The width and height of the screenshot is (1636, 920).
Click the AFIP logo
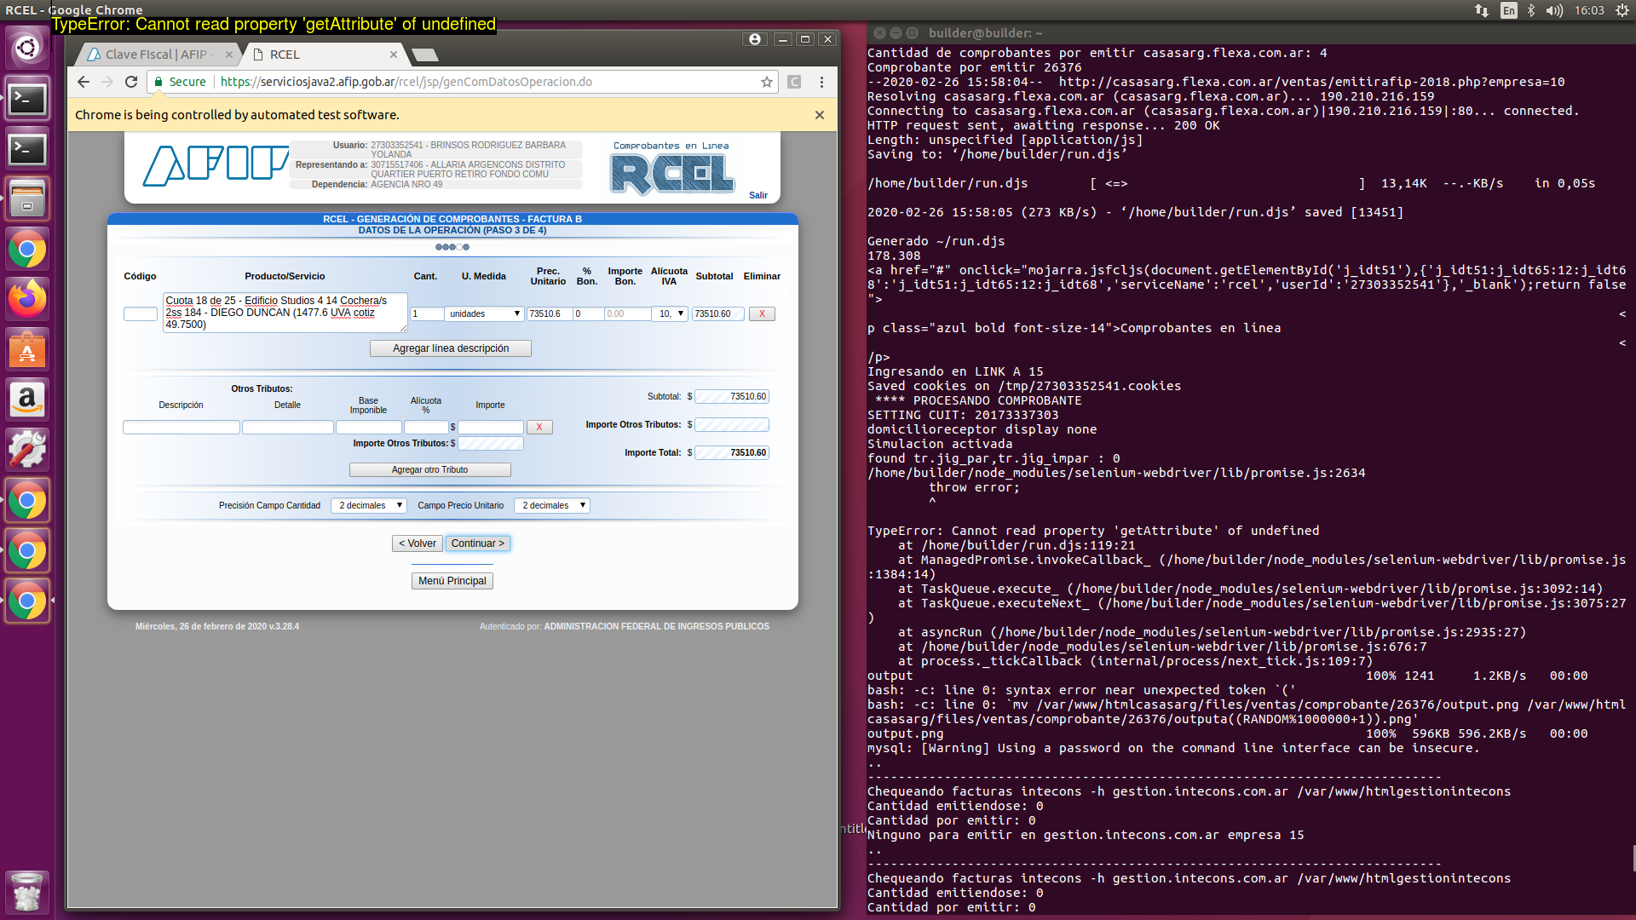click(x=215, y=165)
